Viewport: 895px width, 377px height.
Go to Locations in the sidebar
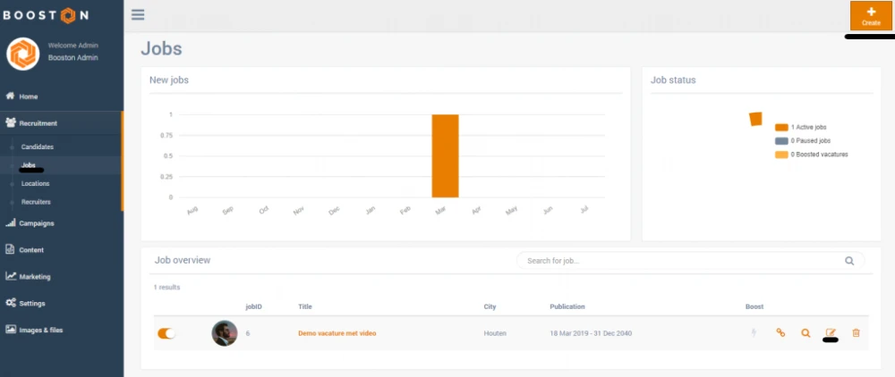36,183
